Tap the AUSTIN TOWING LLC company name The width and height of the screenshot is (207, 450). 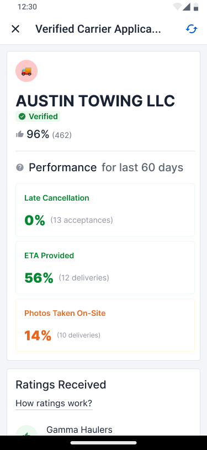95,101
